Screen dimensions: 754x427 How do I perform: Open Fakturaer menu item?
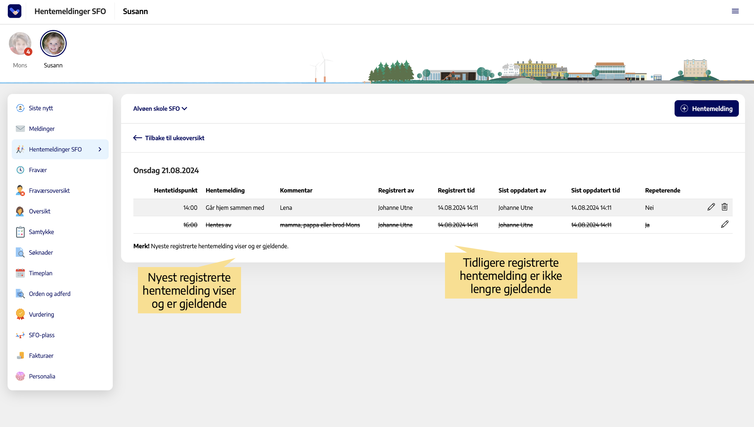[x=60, y=356]
